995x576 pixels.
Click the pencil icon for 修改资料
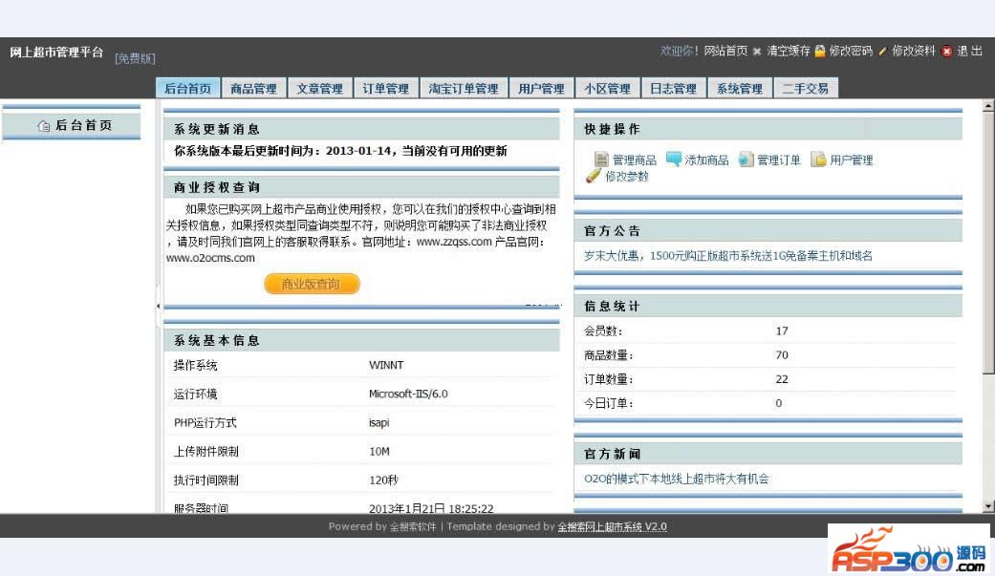pos(882,52)
